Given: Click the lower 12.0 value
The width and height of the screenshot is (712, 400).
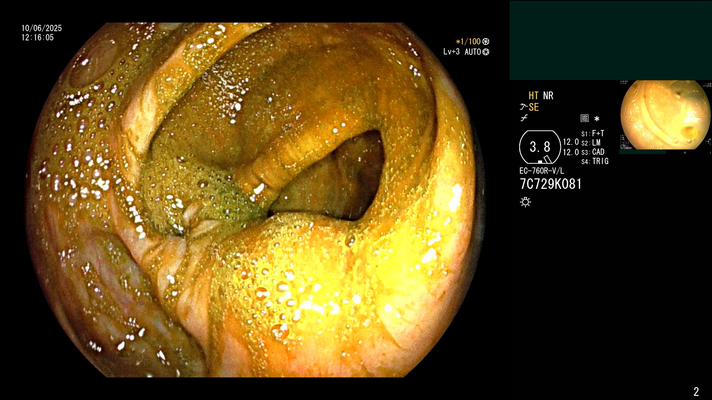Looking at the screenshot, I should click(x=571, y=152).
